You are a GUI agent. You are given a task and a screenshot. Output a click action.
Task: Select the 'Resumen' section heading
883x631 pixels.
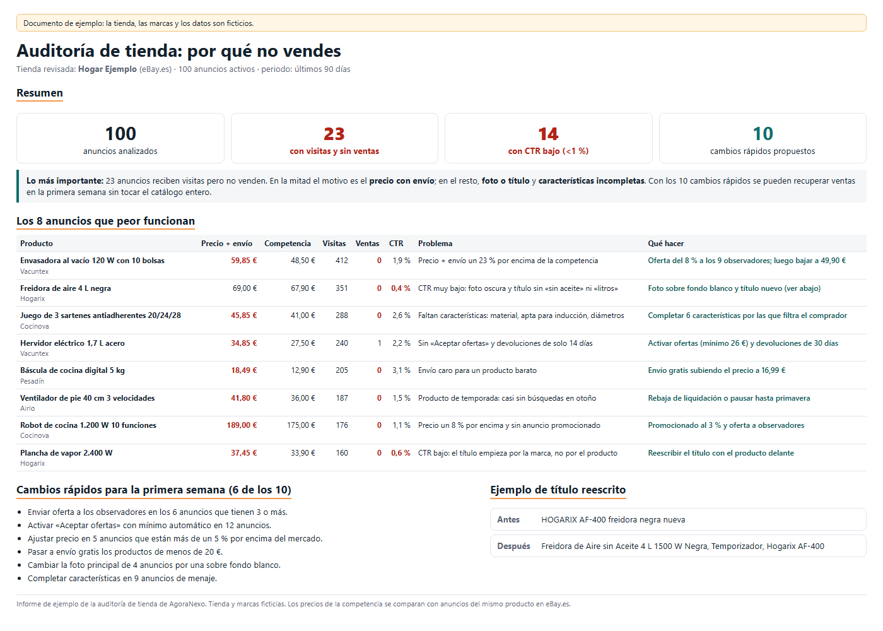tap(40, 93)
